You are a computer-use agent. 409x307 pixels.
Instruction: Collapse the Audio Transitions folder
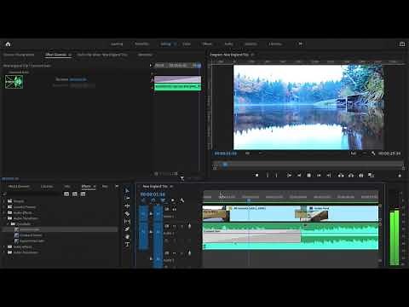click(4, 218)
